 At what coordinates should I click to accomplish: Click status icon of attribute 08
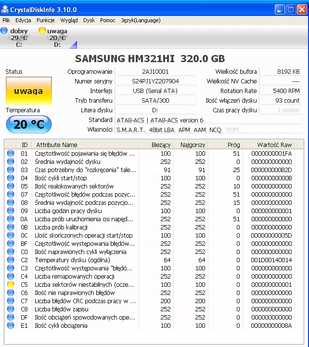tap(11, 202)
